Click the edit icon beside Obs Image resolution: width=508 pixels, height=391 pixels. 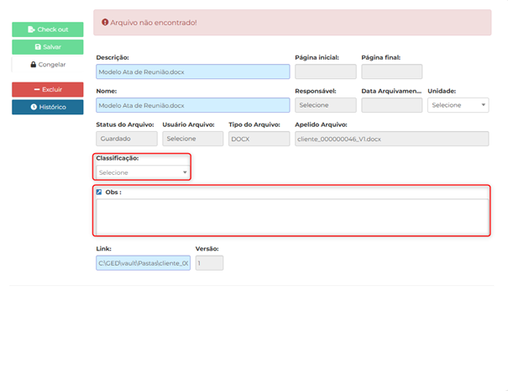[99, 192]
